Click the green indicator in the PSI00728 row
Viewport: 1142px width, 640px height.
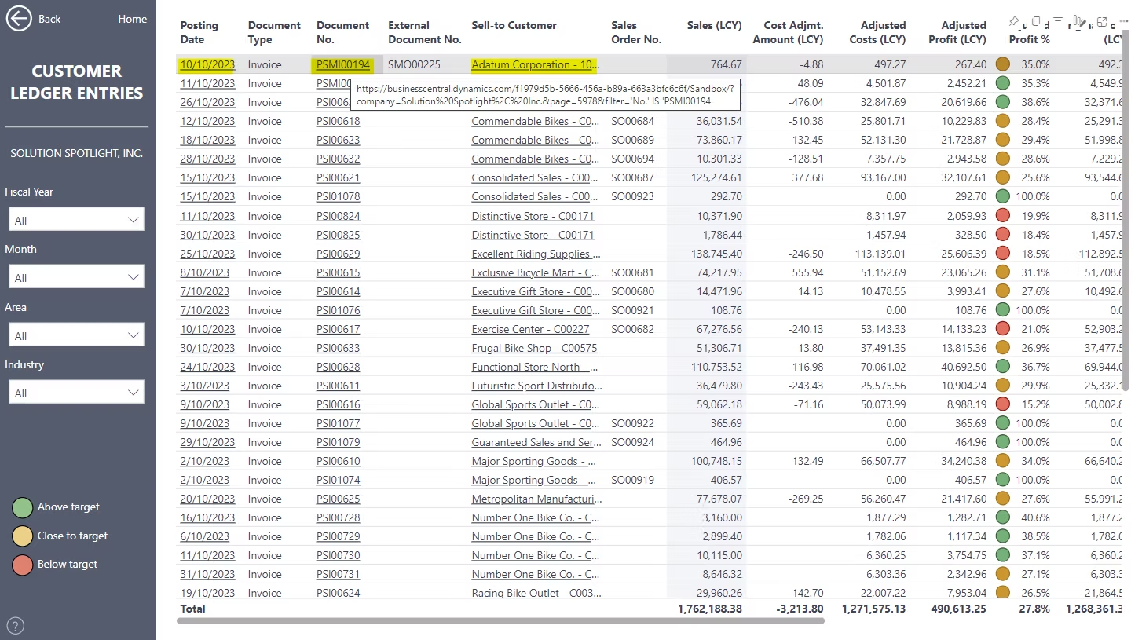point(1002,517)
